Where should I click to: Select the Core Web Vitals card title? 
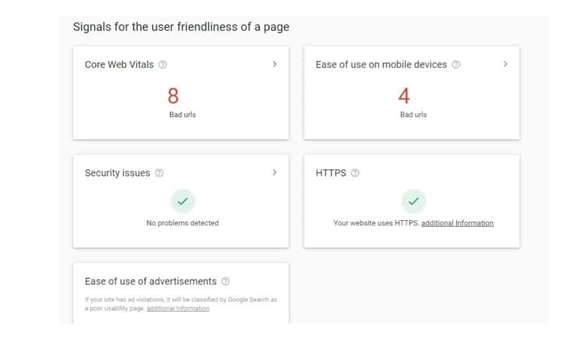119,65
